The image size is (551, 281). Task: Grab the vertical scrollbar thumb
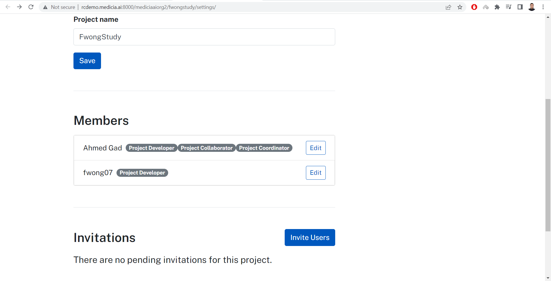pyautogui.click(x=548, y=165)
